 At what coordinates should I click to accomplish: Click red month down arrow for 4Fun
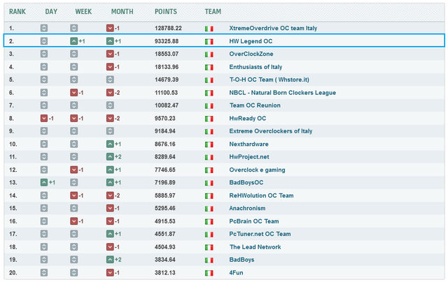[110, 273]
